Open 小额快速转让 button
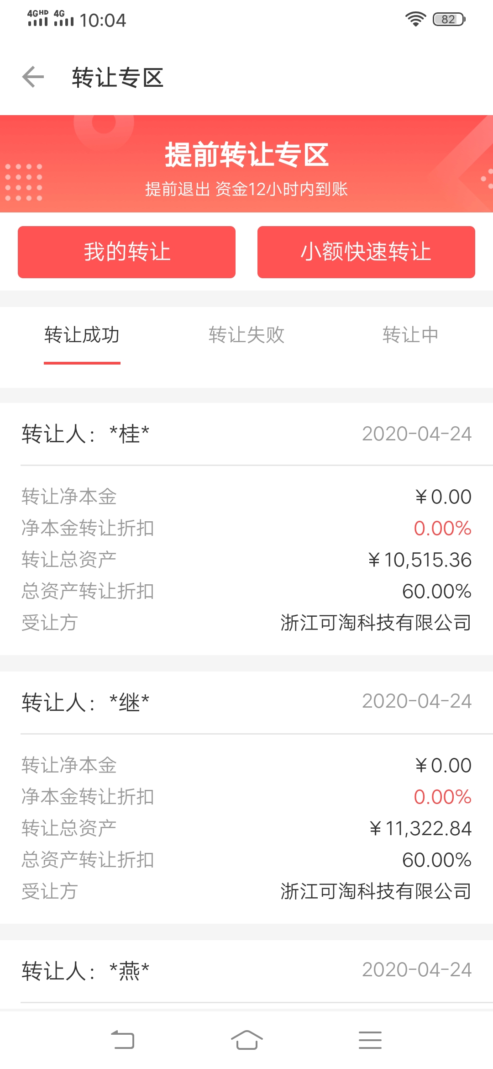The width and height of the screenshot is (493, 1069). coord(366,252)
